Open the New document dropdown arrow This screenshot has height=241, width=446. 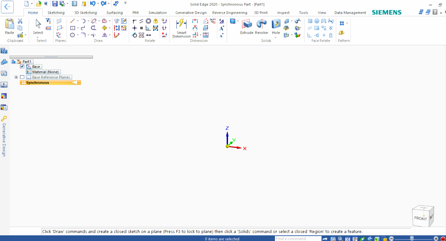click(32, 4)
